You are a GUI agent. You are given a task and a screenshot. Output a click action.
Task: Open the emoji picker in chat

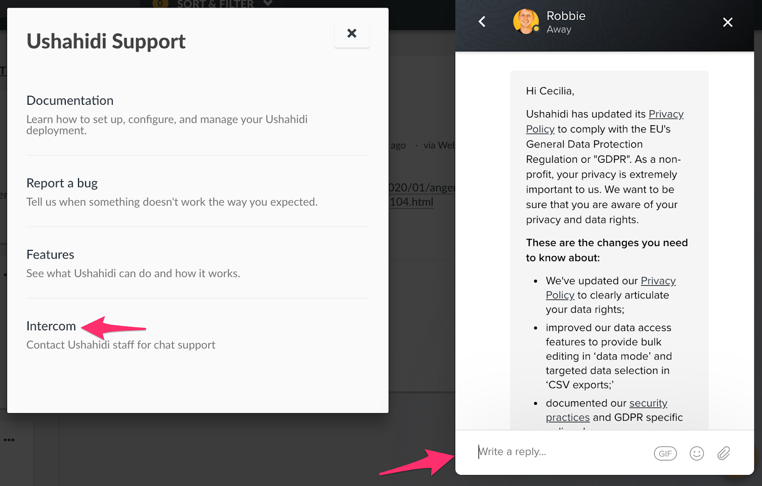pos(696,453)
